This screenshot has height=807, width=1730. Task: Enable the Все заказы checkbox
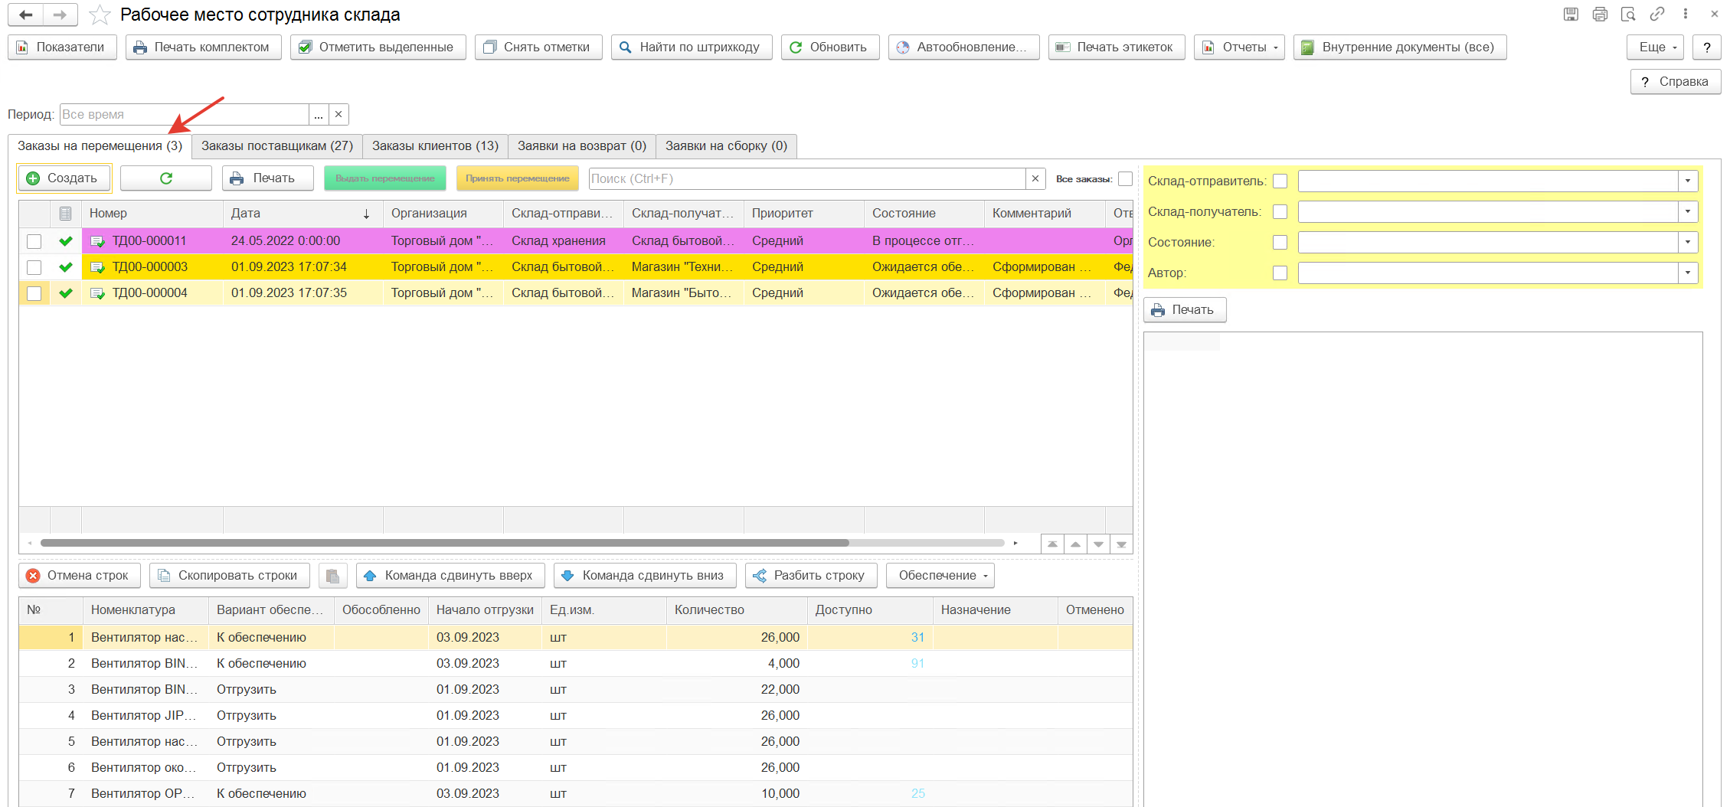click(x=1125, y=178)
